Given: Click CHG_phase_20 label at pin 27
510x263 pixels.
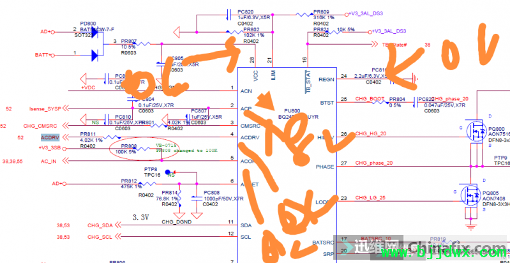Looking at the screenshot, I should [x=373, y=163].
